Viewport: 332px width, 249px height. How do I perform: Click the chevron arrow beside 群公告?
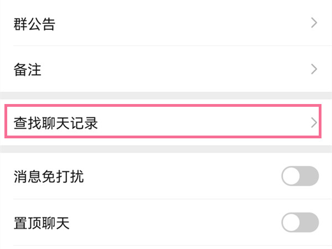tap(314, 23)
